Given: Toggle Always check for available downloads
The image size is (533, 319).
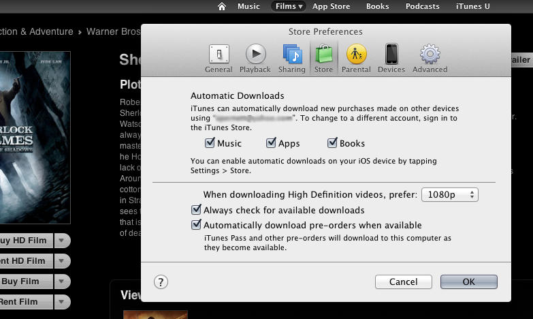Looking at the screenshot, I should [x=196, y=209].
